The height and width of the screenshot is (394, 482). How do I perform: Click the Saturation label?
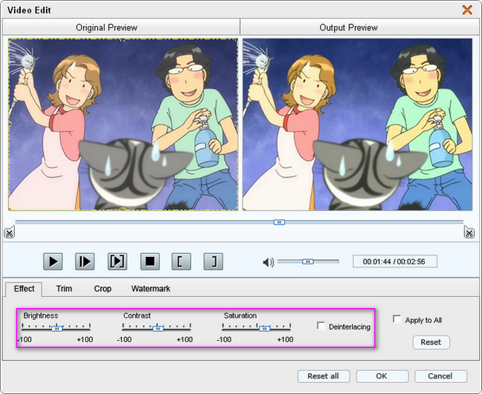tap(240, 315)
